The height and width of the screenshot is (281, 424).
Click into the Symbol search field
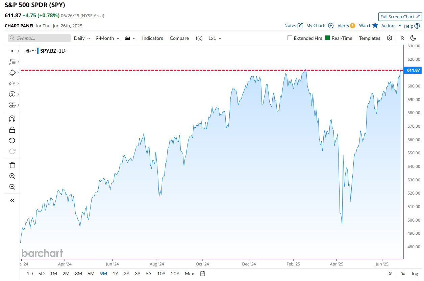pyautogui.click(x=39, y=38)
